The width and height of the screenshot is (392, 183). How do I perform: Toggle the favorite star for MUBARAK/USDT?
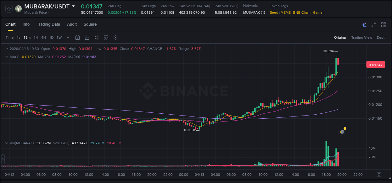pyautogui.click(x=8, y=8)
